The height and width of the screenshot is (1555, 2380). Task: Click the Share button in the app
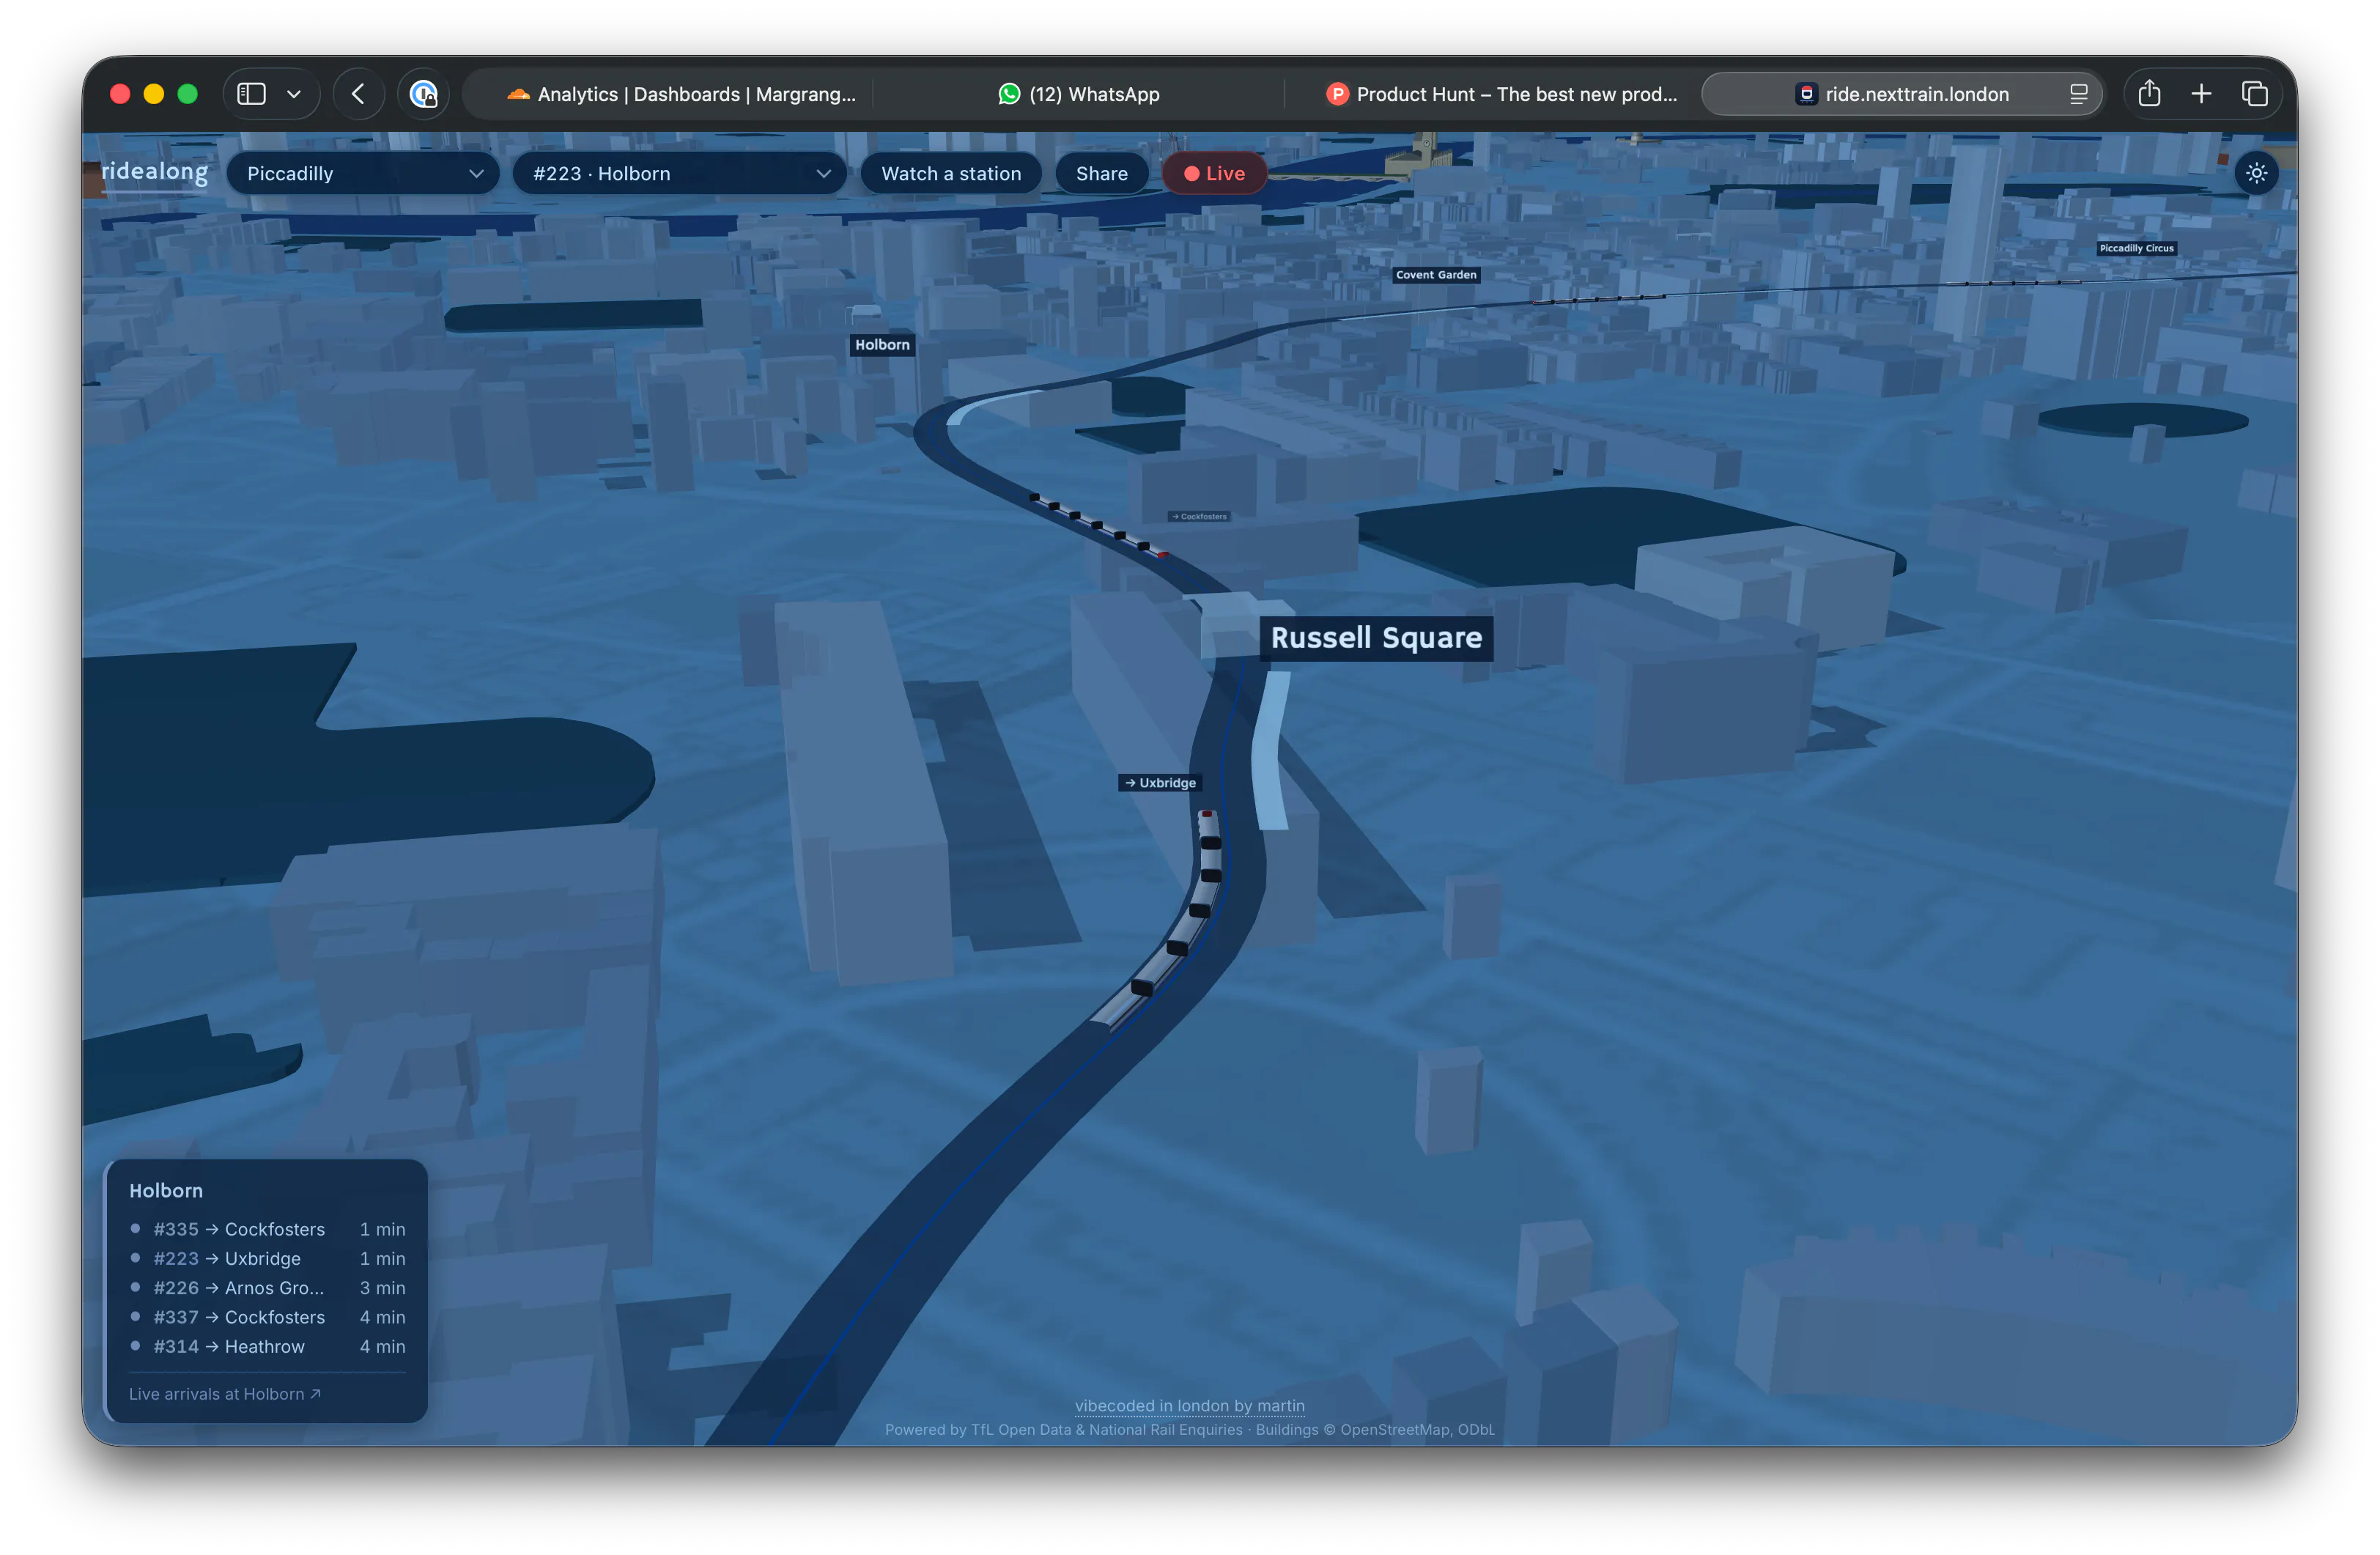pos(1102,173)
